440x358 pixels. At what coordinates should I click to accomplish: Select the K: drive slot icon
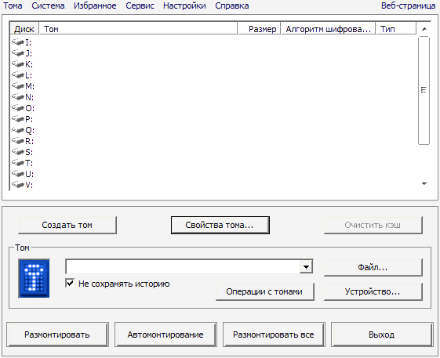[18, 64]
